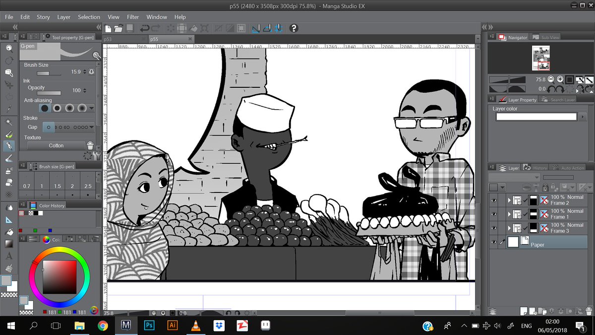Click the Cotton texture button
Screen dimensions: 595x335
(56, 145)
